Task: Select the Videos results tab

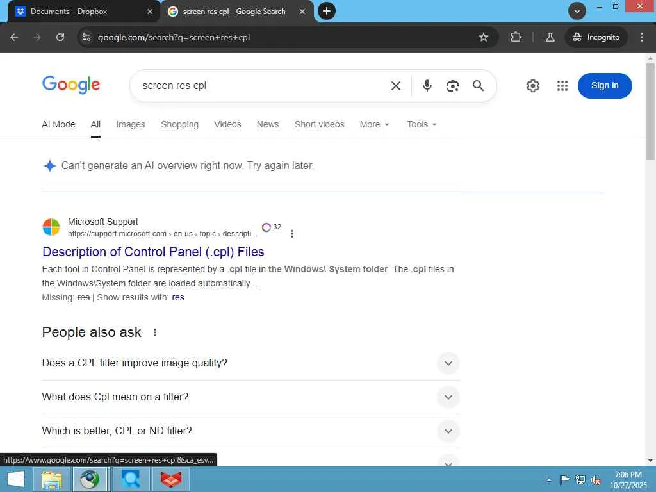Action: [227, 124]
